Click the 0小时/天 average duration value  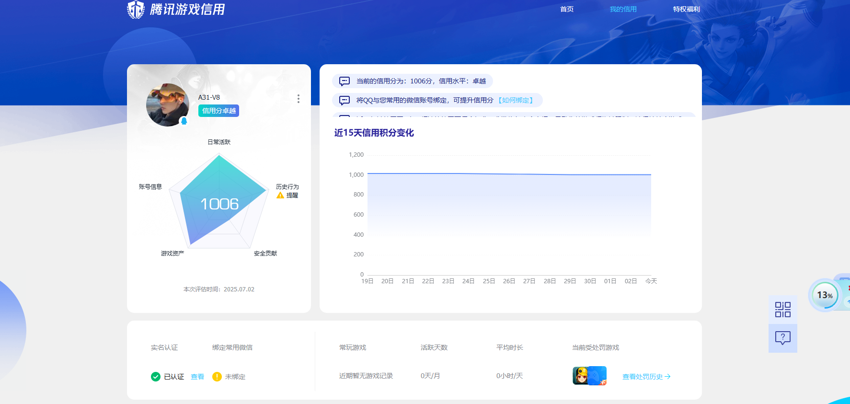tap(509, 376)
